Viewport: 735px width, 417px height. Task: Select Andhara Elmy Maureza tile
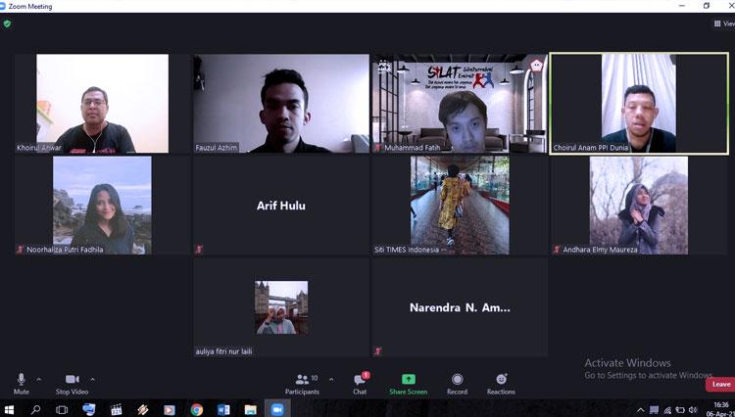click(x=639, y=206)
